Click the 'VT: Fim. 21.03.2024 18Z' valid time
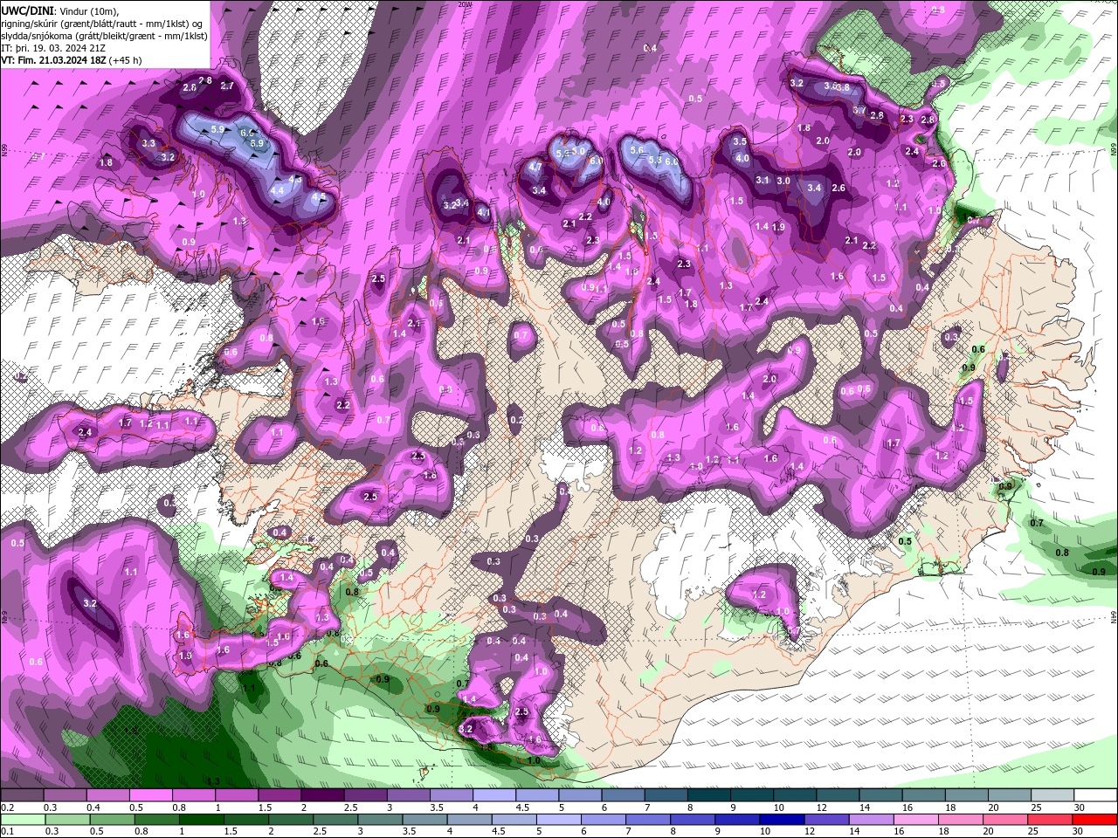 tap(53, 60)
